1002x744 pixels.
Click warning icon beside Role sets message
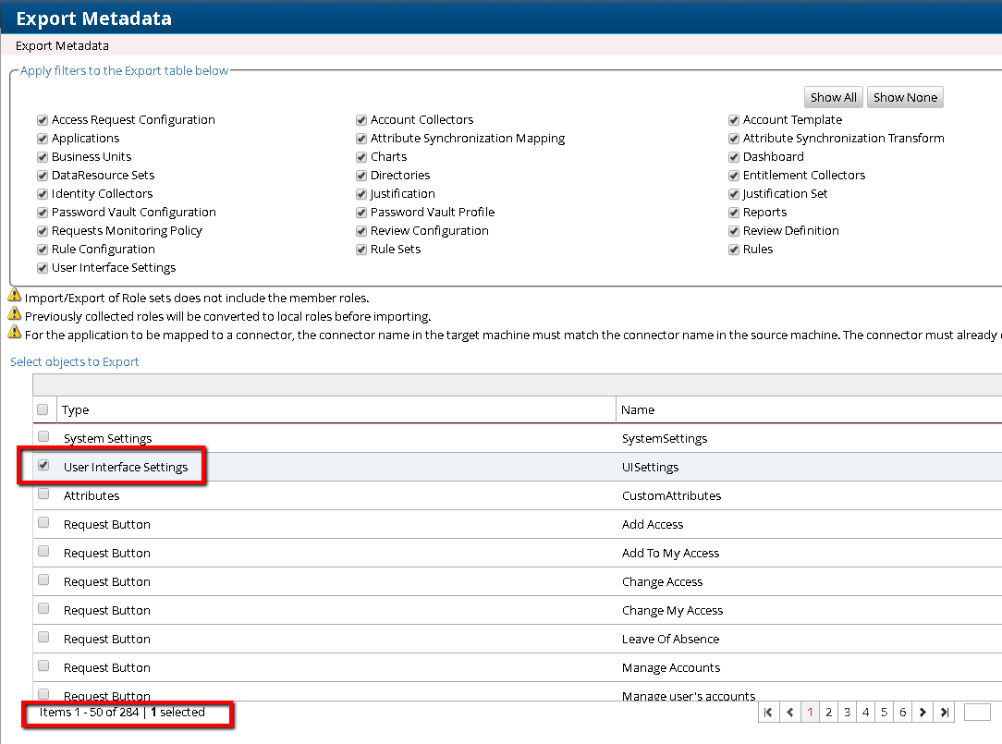click(15, 297)
